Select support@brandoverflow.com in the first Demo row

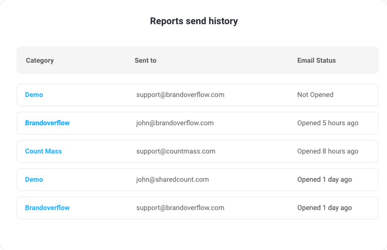180,95
